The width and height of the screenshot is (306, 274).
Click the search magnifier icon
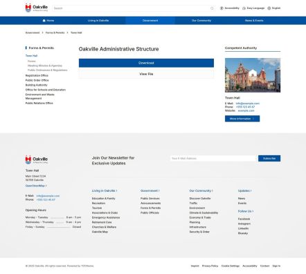(x=212, y=8)
